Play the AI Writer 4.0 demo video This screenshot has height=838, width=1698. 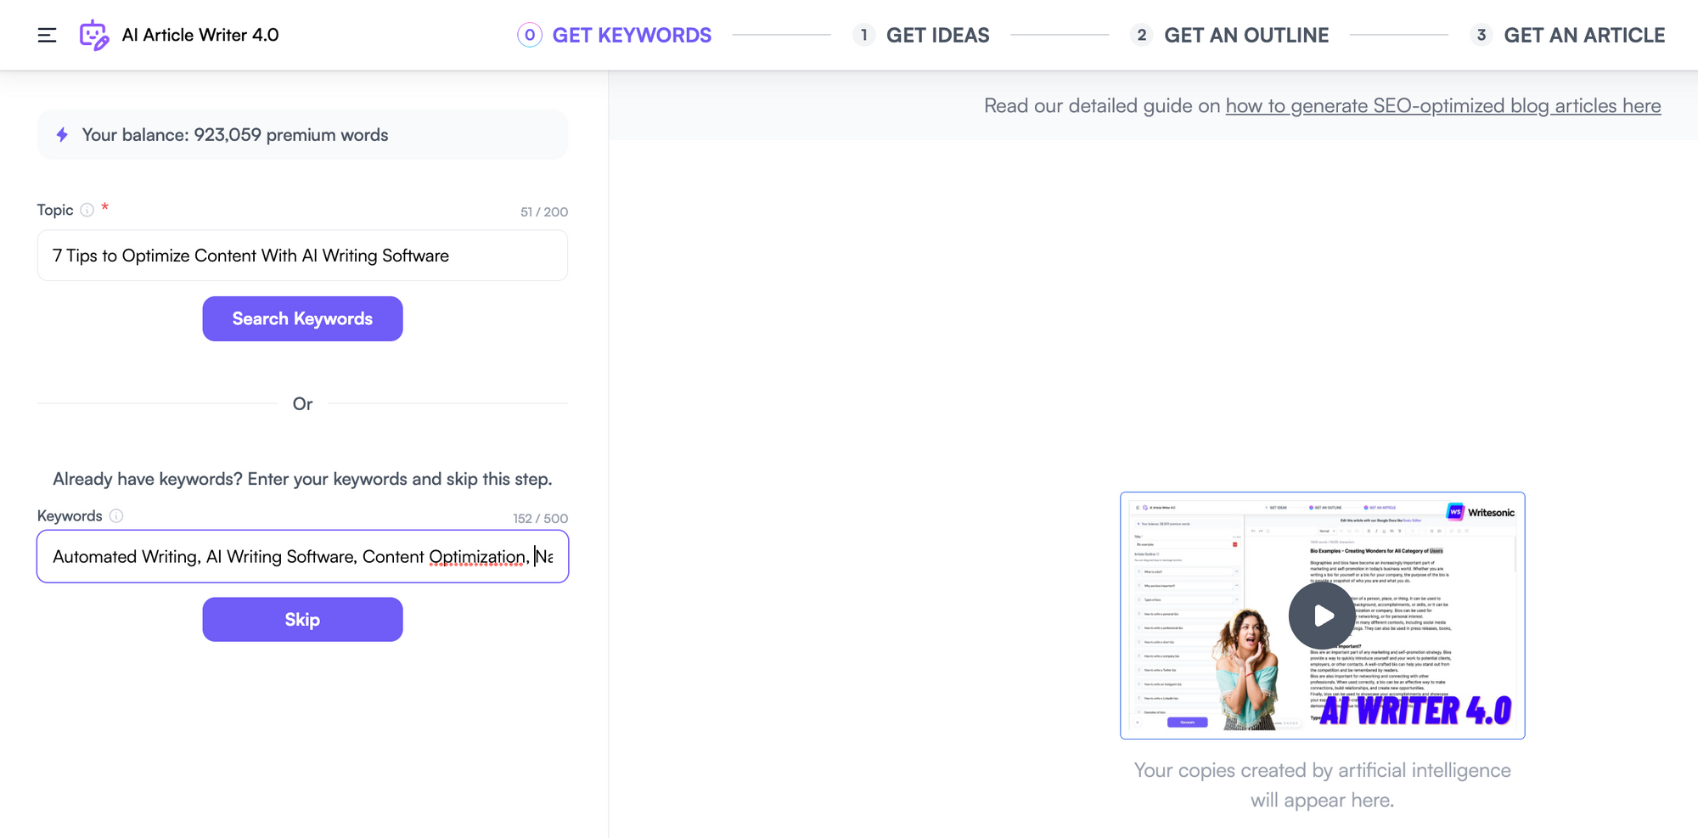coord(1321,616)
